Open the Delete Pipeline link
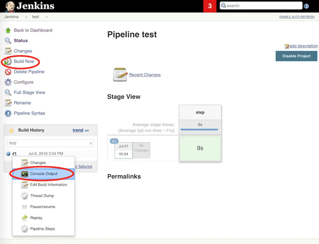Viewport: 319px width, 244px height. pyautogui.click(x=29, y=72)
